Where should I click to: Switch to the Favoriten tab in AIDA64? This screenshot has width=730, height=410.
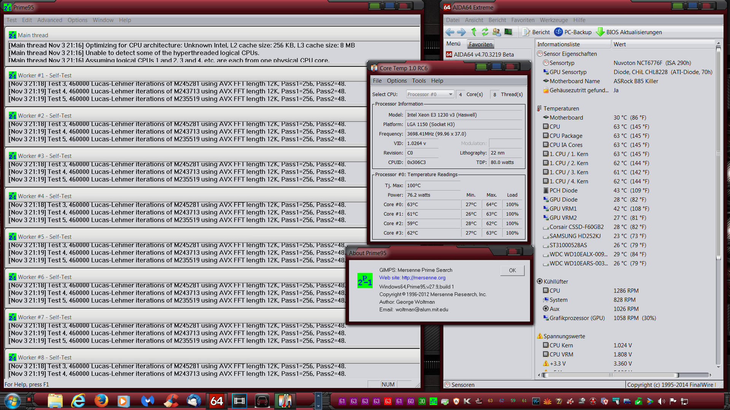(480, 44)
